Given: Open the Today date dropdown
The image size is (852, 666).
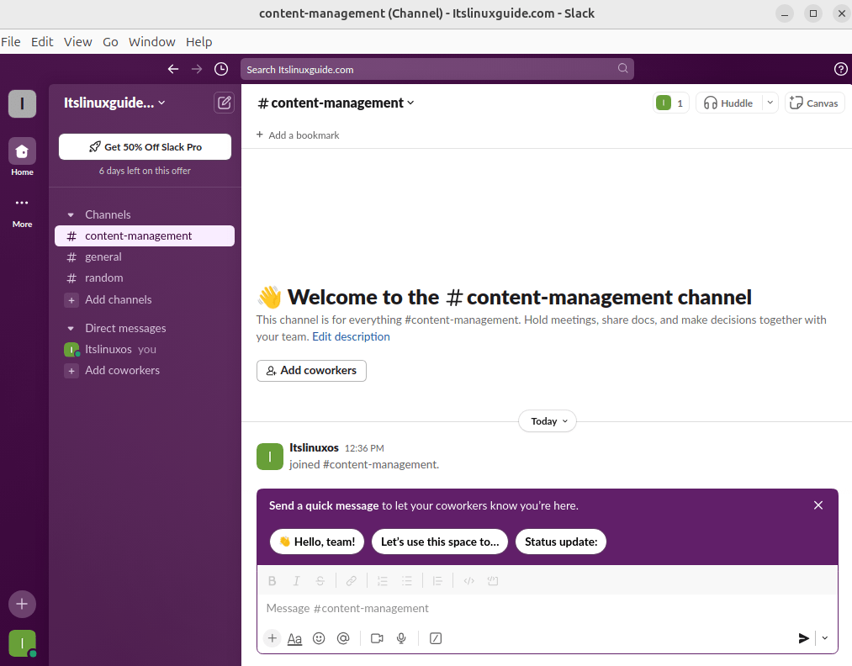Looking at the screenshot, I should coord(547,421).
